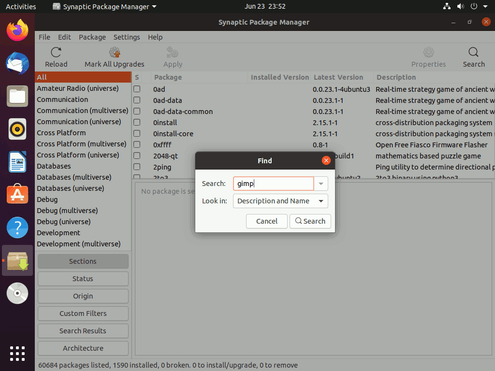The width and height of the screenshot is (495, 371).
Task: Open Files from the dock
Action: [17, 96]
